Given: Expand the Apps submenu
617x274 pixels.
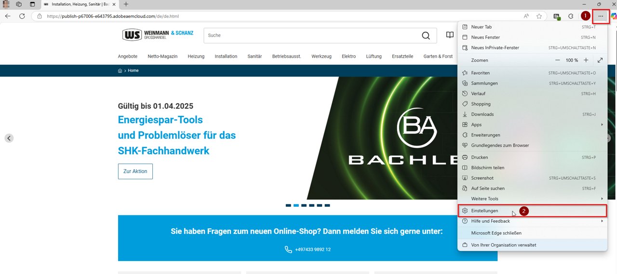Looking at the screenshot, I should coord(602,125).
